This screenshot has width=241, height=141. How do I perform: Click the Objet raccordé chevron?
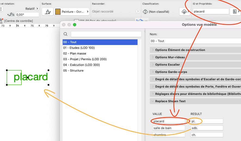point(138,11)
